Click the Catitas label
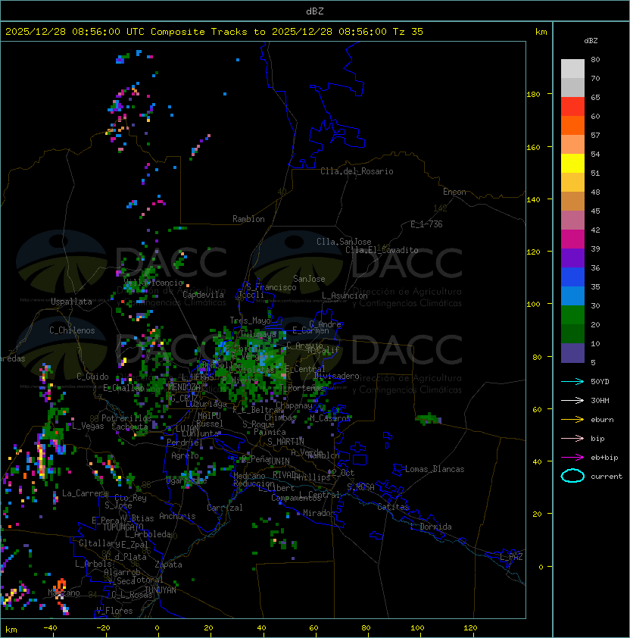 click(x=393, y=508)
